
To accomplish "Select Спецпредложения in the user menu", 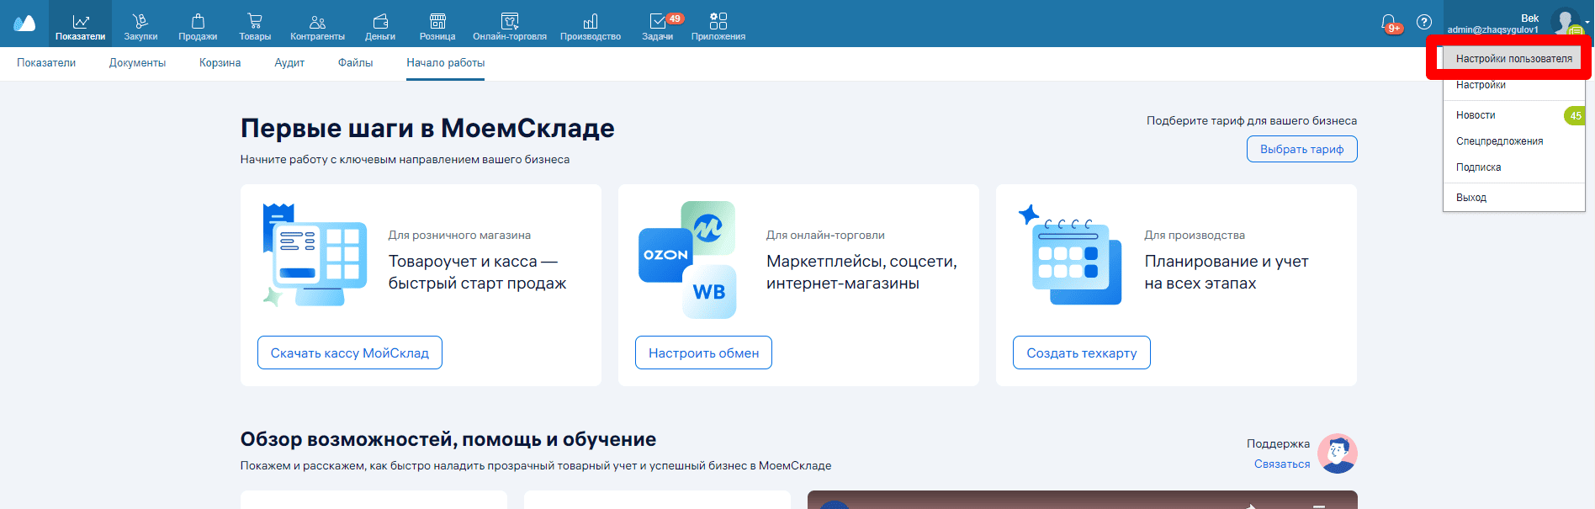I will click(x=1513, y=141).
